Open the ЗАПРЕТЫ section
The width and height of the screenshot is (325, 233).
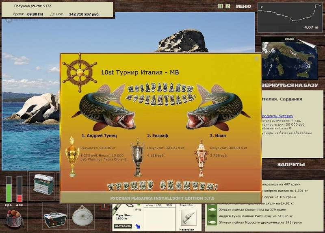(291, 165)
